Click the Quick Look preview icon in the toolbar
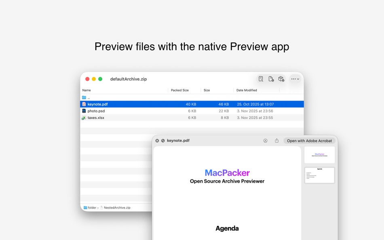Viewport: 384px width, 240px height. 261,79
